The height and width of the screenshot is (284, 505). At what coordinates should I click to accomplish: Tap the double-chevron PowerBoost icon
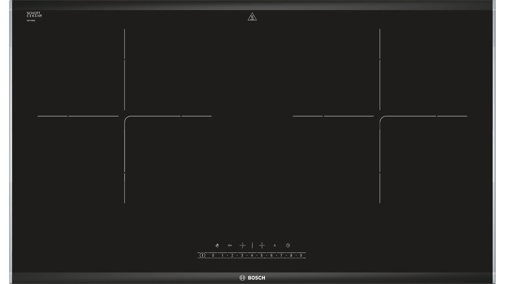(x=275, y=245)
